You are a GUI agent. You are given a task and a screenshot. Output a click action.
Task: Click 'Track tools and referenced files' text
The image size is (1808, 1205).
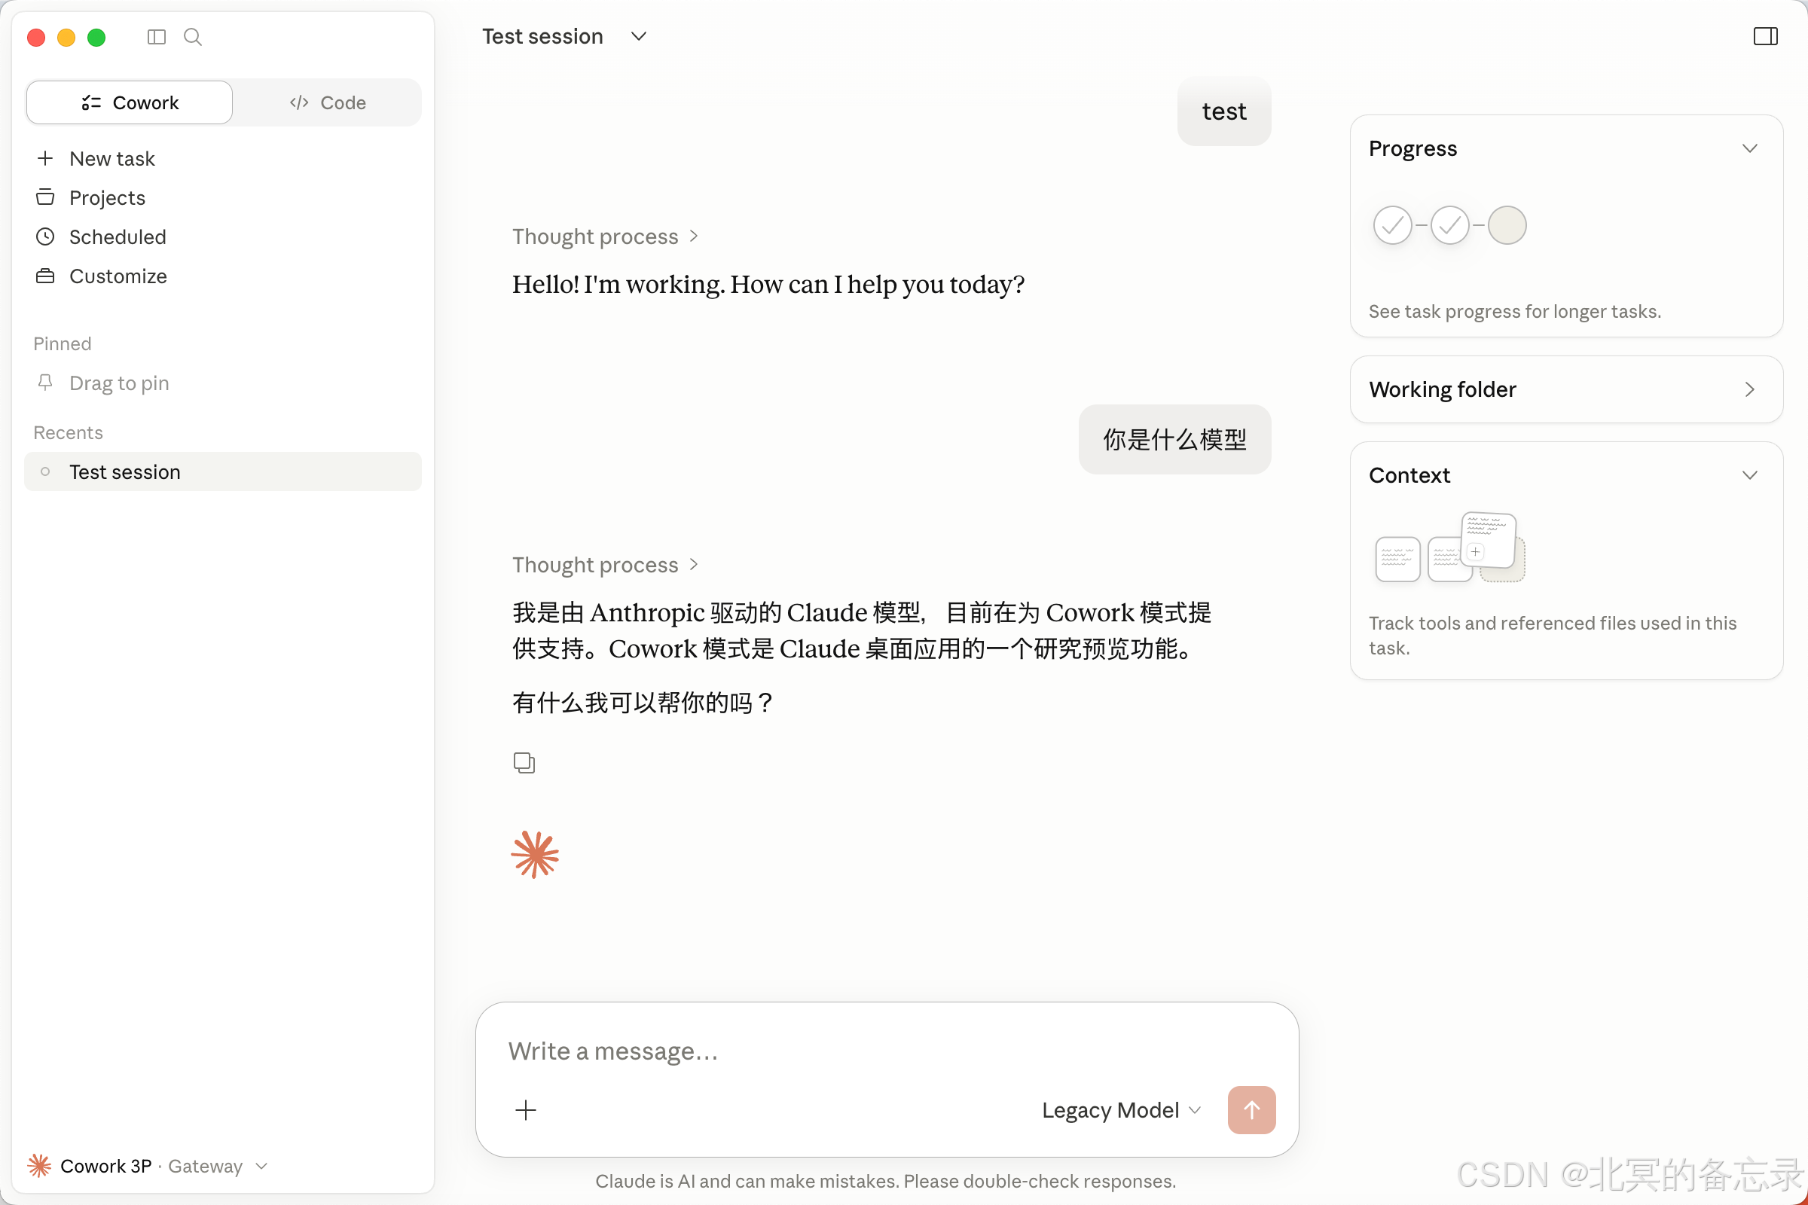[x=1552, y=635]
